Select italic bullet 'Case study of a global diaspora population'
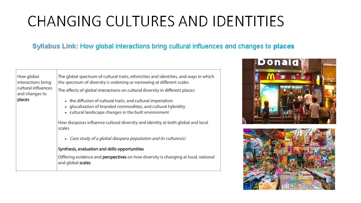The width and height of the screenshot is (361, 203). [x=127, y=139]
